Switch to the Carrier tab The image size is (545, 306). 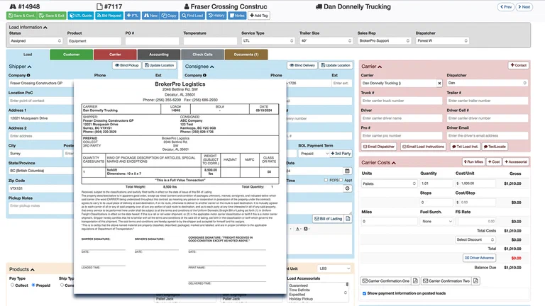tap(115, 55)
